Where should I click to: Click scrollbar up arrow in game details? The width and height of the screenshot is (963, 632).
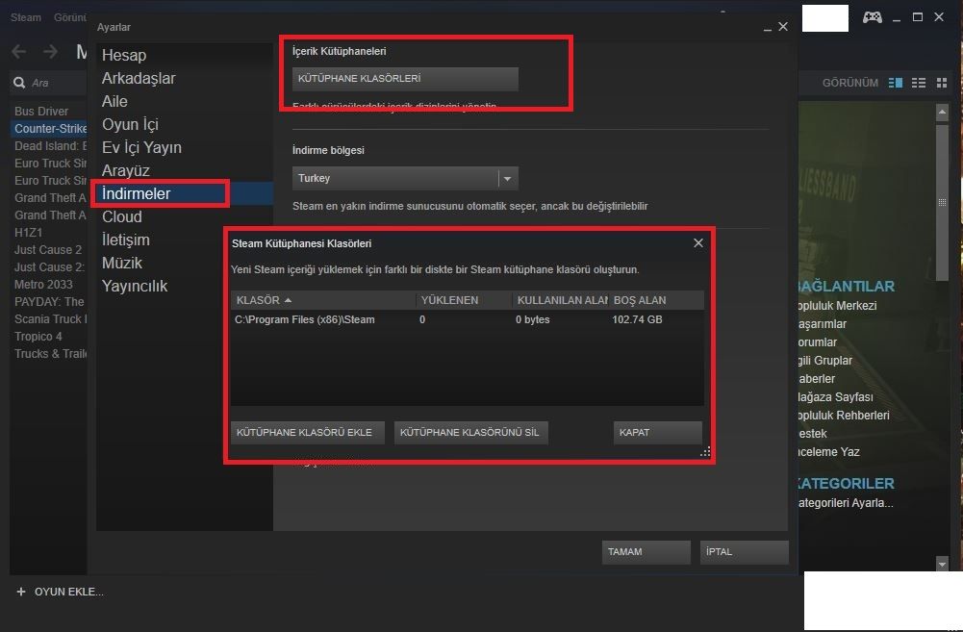[x=942, y=112]
